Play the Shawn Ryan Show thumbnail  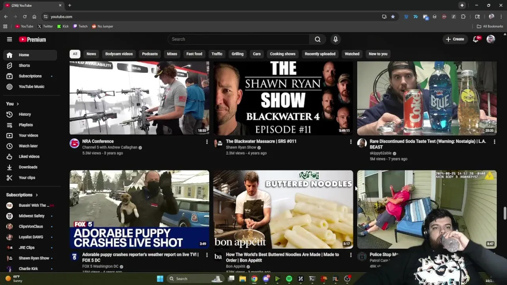[x=283, y=98]
